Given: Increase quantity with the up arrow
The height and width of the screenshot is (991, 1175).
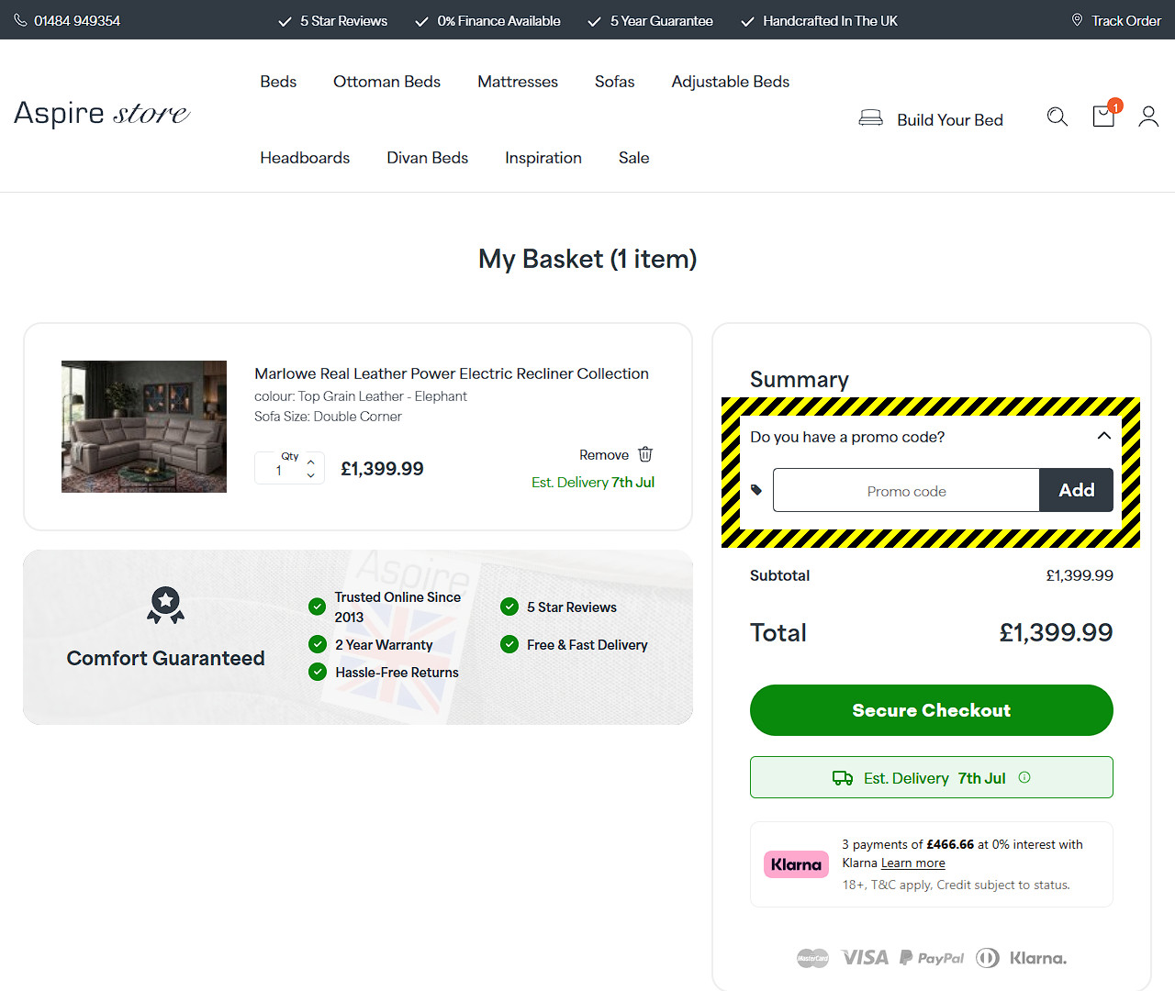Looking at the screenshot, I should (311, 462).
